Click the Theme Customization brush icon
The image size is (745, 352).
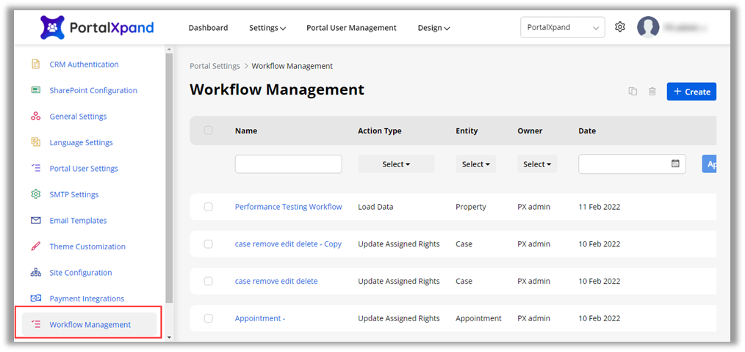(35, 246)
